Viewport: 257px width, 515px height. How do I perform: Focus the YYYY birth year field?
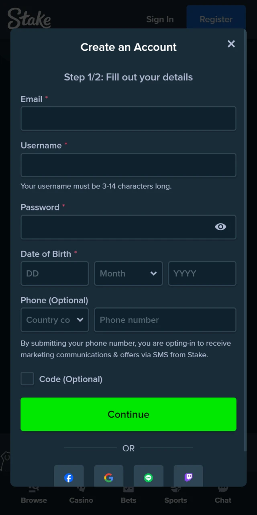coord(202,274)
